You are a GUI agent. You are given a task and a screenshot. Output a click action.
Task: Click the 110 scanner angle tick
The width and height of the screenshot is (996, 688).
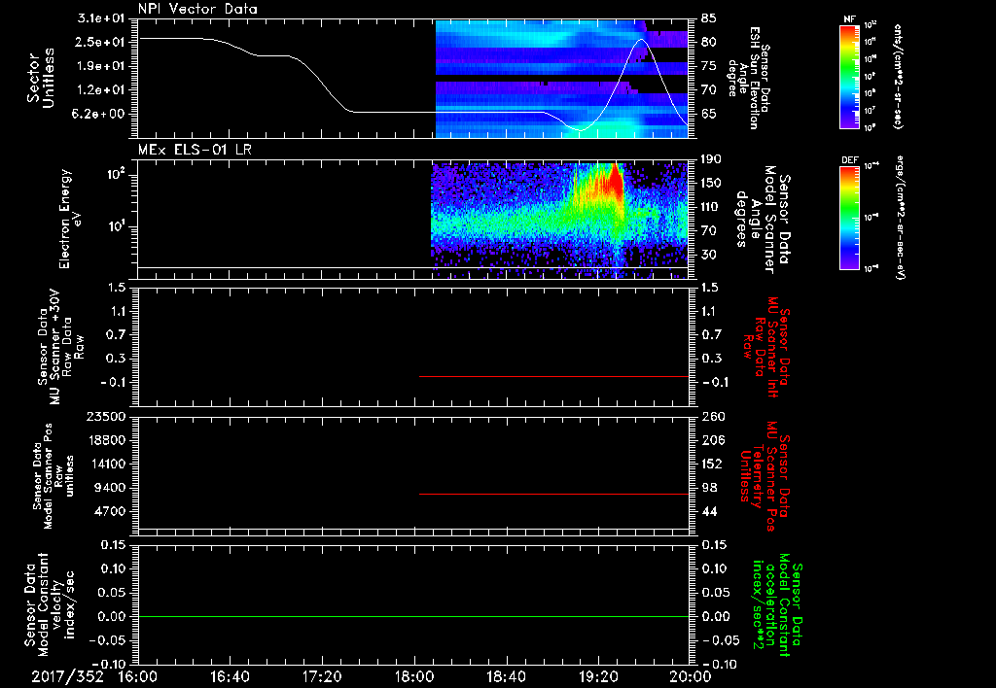pos(712,207)
